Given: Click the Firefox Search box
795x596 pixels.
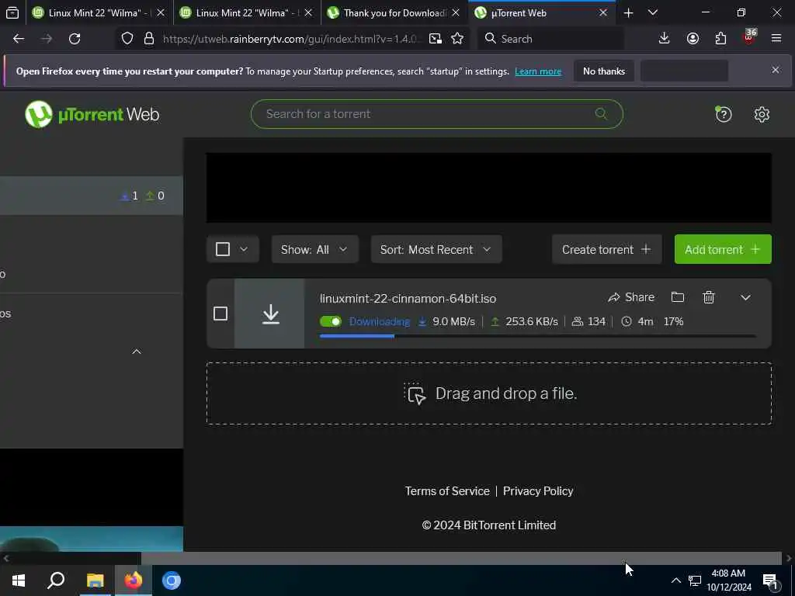Looking at the screenshot, I should pos(550,39).
